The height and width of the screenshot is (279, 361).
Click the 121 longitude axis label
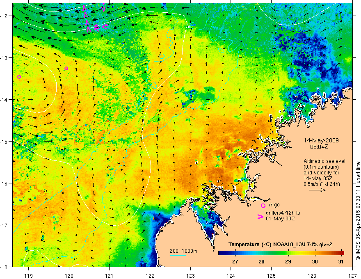coord(110,276)
